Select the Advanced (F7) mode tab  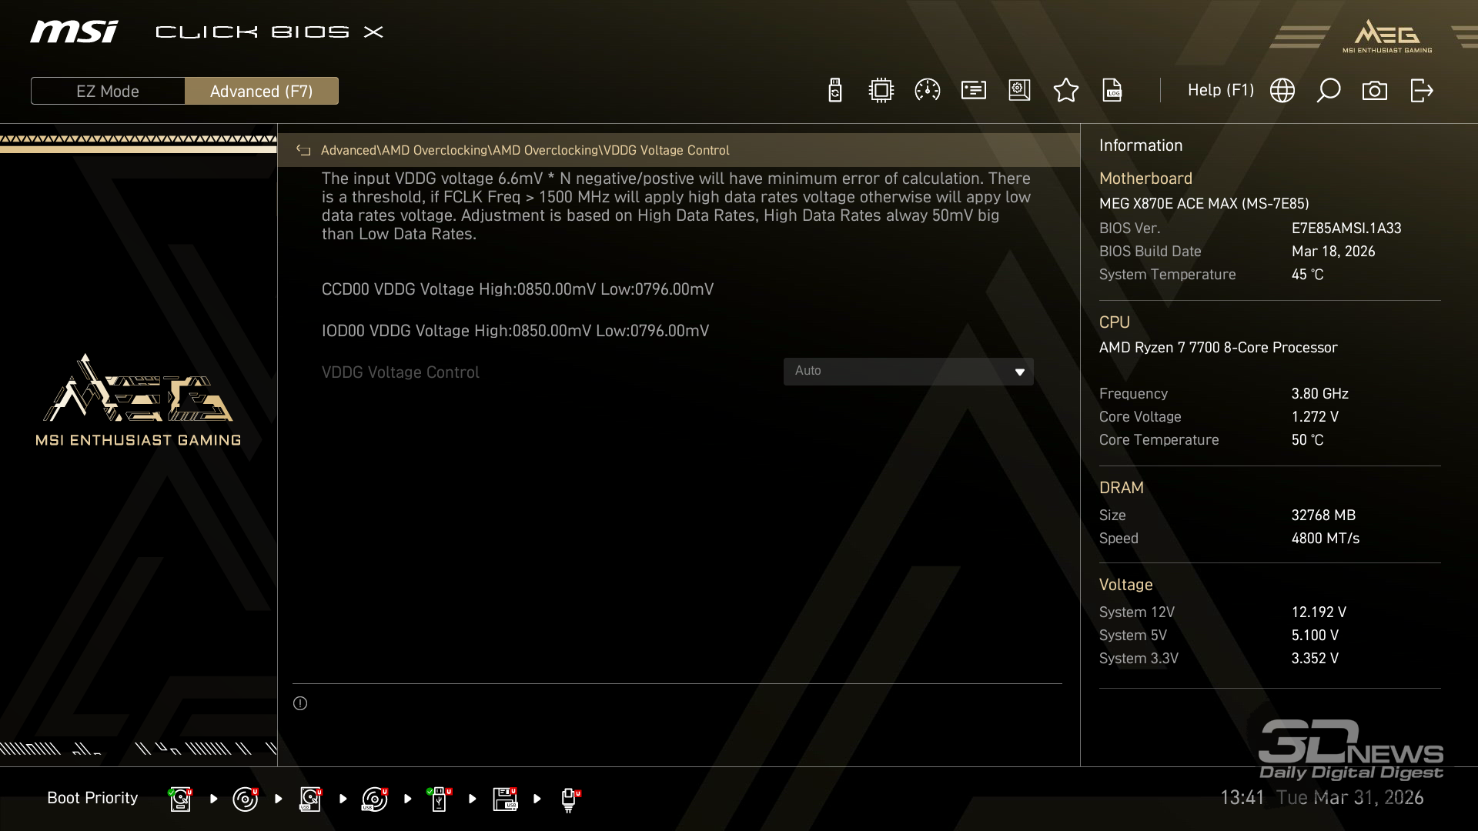tap(262, 91)
